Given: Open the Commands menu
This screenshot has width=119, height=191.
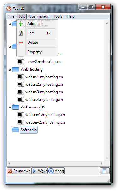Looking at the screenshot, I should coord(39,16).
